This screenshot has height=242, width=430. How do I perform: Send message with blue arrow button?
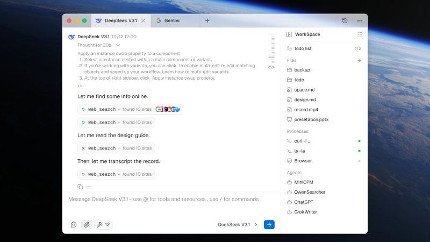coord(269,225)
